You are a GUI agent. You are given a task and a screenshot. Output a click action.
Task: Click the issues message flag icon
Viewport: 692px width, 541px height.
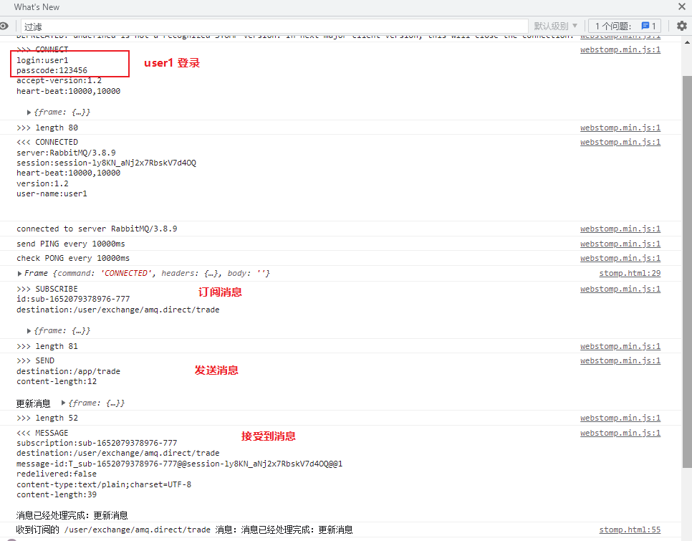pos(645,26)
